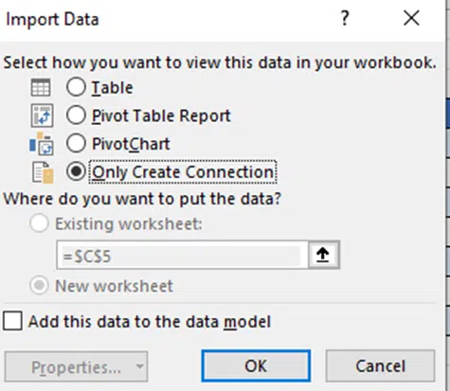Select the Table radio button
Image resolution: width=450 pixels, height=391 pixels.
(76, 87)
